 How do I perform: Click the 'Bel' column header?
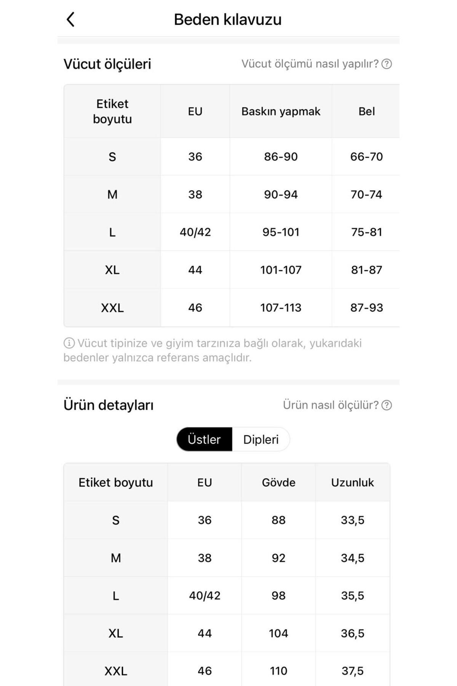366,111
